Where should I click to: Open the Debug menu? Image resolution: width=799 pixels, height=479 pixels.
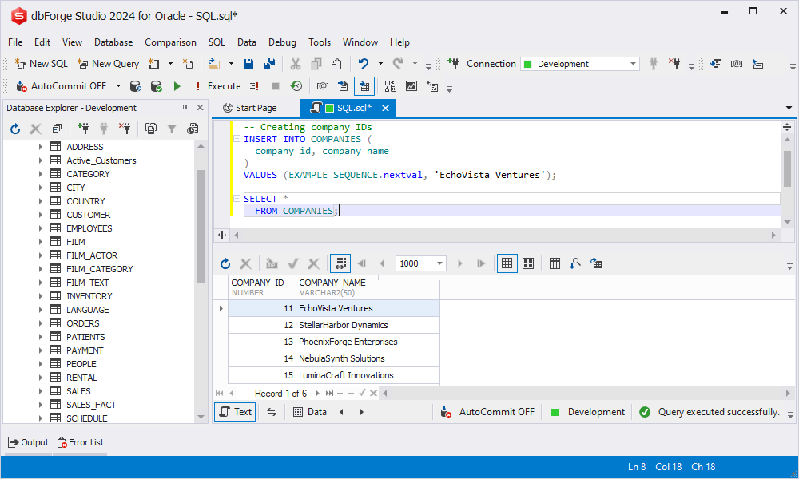(282, 42)
